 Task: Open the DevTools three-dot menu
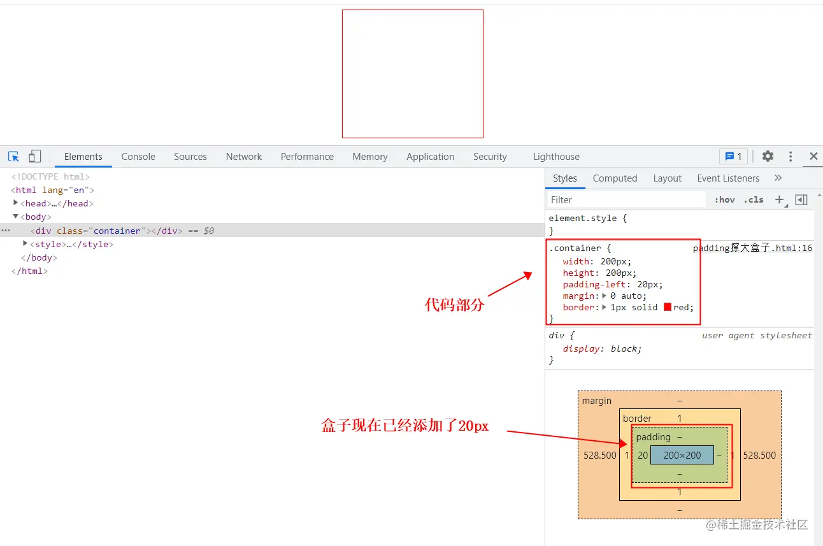point(791,156)
